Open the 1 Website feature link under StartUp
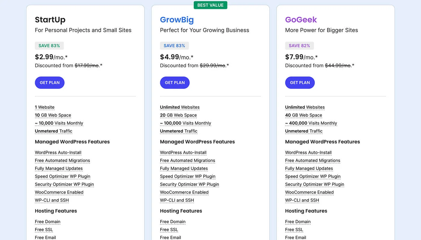The height and width of the screenshot is (240, 421). point(45,107)
